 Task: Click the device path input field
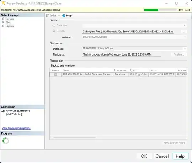[128, 32]
